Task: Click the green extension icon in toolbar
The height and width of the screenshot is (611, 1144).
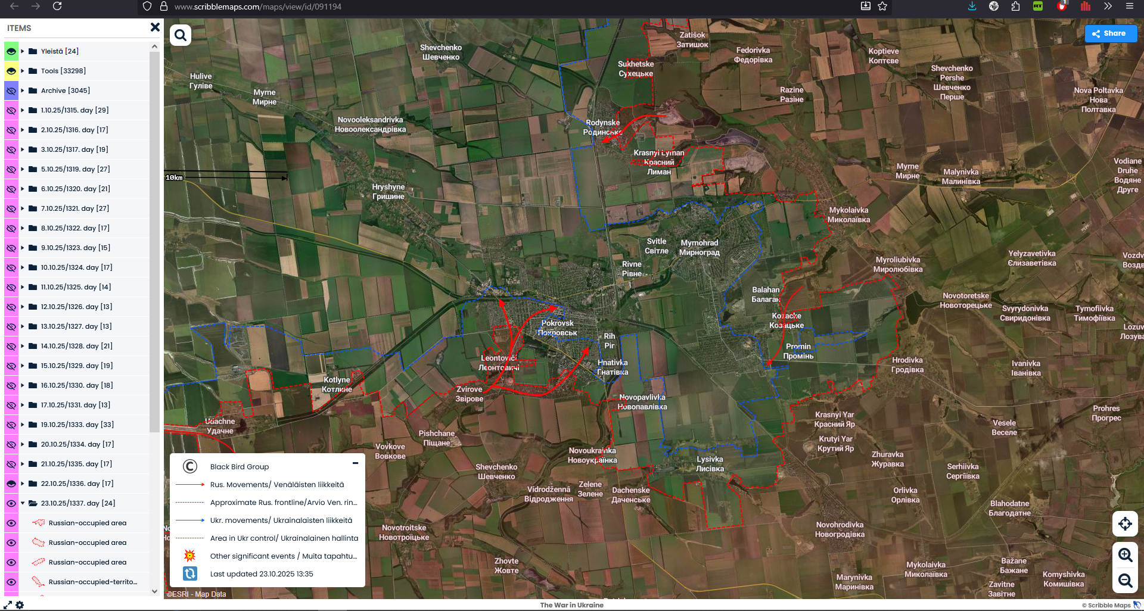Action: click(x=1038, y=6)
